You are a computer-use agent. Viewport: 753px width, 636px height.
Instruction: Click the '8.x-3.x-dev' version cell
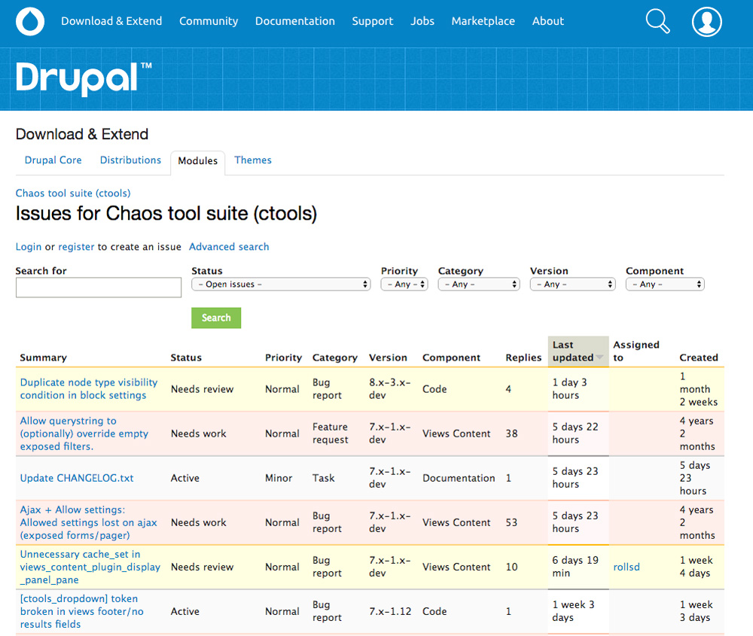390,389
